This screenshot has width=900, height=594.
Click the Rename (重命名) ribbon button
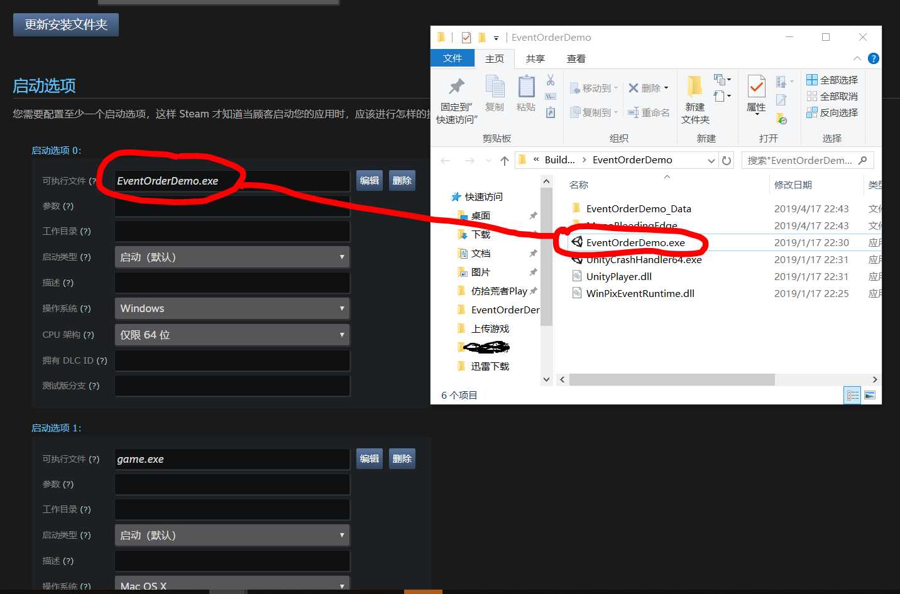coord(649,112)
